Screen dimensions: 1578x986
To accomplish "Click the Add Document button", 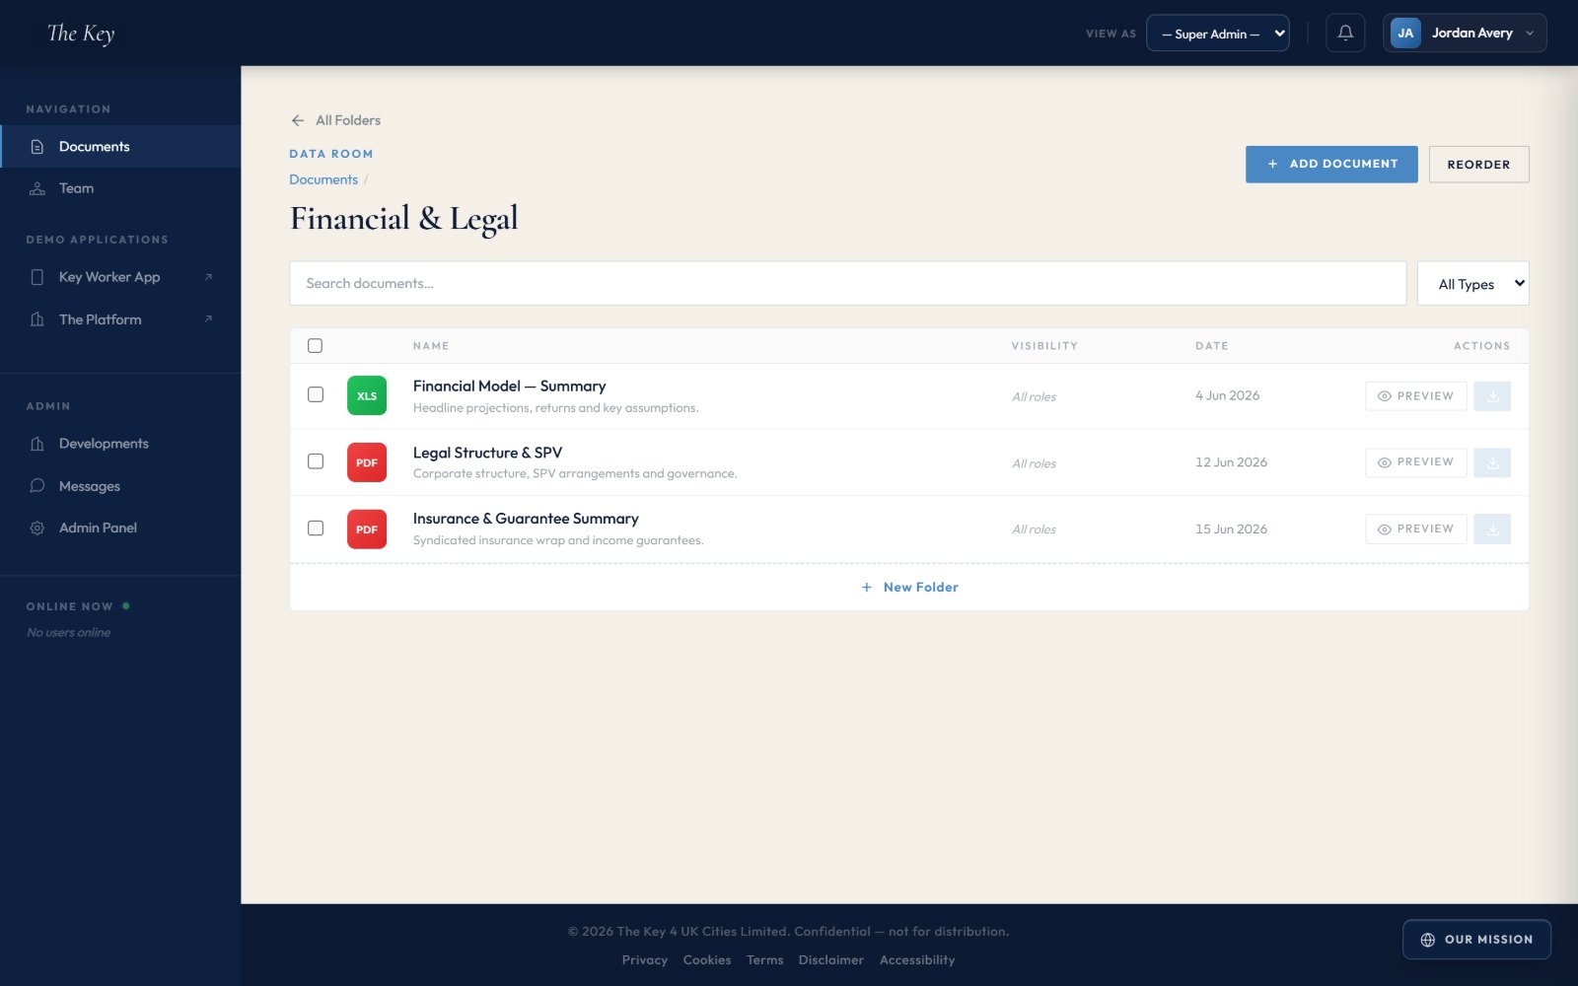I will [1331, 165].
